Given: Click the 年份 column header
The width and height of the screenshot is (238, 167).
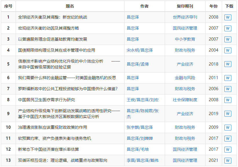Looking at the screenshot, I should coord(213,6).
